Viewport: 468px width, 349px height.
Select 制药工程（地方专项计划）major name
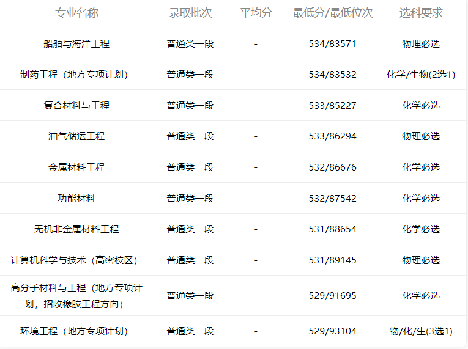click(x=74, y=75)
